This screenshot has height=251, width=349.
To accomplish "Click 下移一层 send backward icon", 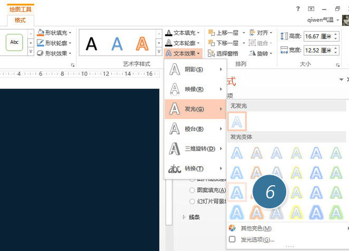I will 212,43.
